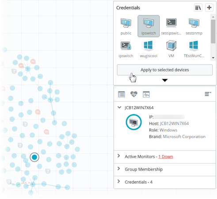Viewport: 217px width, 199px height.
Task: Select the Ipswitch SNMP v2 credential
Action: [148, 26]
